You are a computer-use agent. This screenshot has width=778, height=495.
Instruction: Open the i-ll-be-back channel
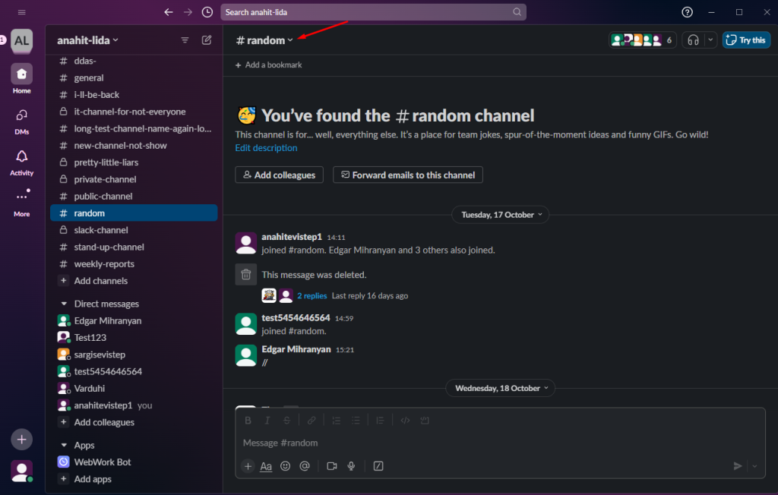(134, 95)
